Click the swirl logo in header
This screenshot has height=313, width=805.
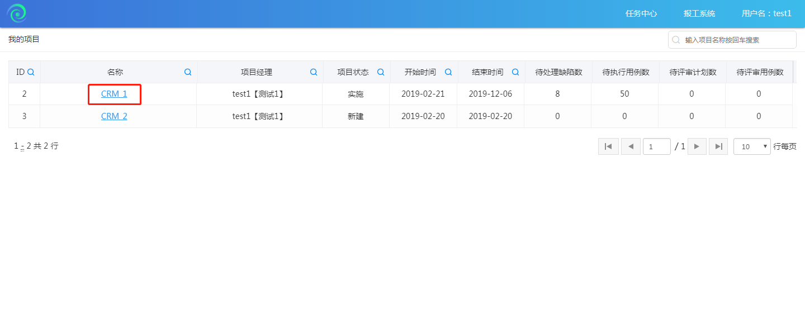coord(17,13)
